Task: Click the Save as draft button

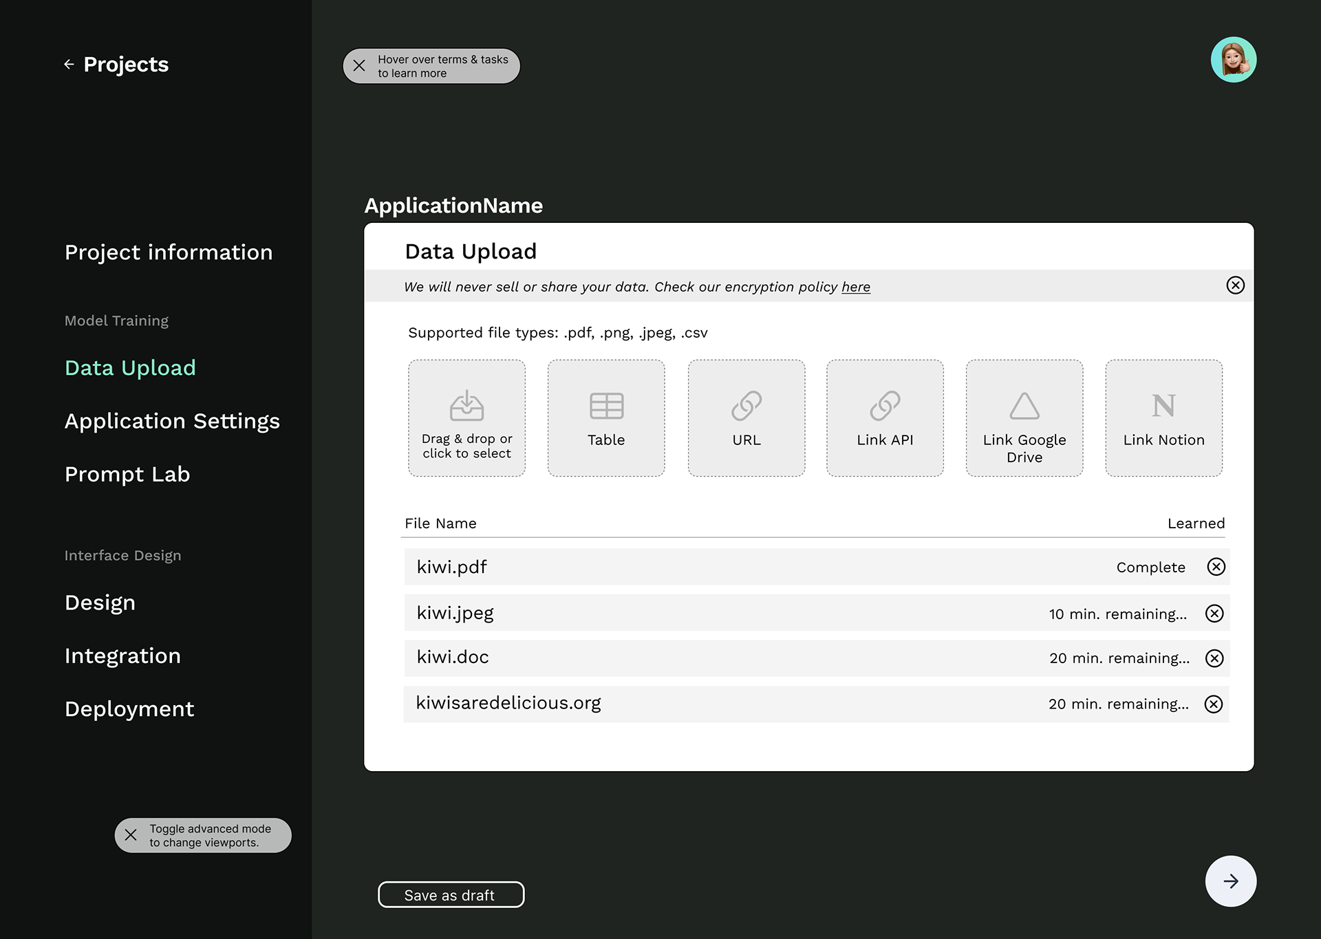Action: (451, 895)
